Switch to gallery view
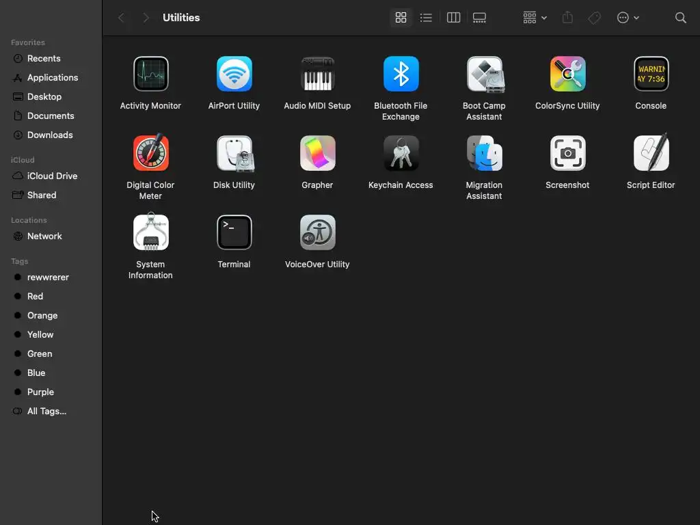 click(479, 18)
